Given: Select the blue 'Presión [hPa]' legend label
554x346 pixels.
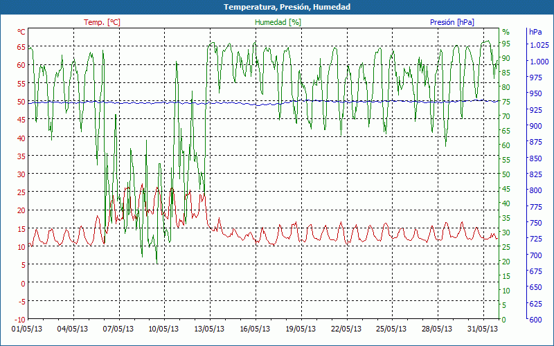Looking at the screenshot, I should pos(452,22).
